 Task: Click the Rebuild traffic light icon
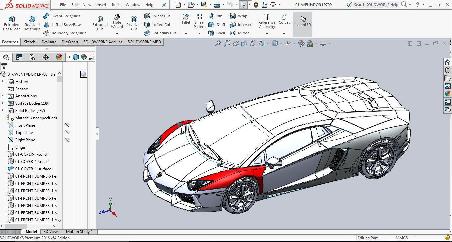(256, 5)
